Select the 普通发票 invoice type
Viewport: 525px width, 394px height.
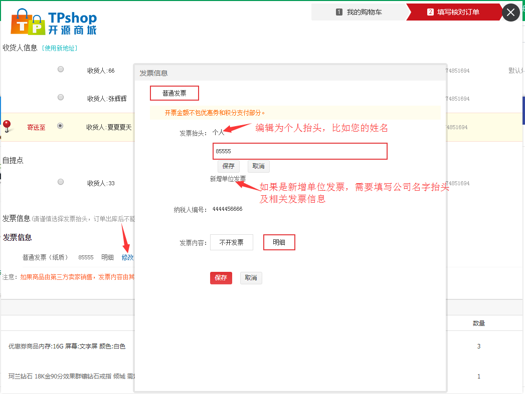174,93
